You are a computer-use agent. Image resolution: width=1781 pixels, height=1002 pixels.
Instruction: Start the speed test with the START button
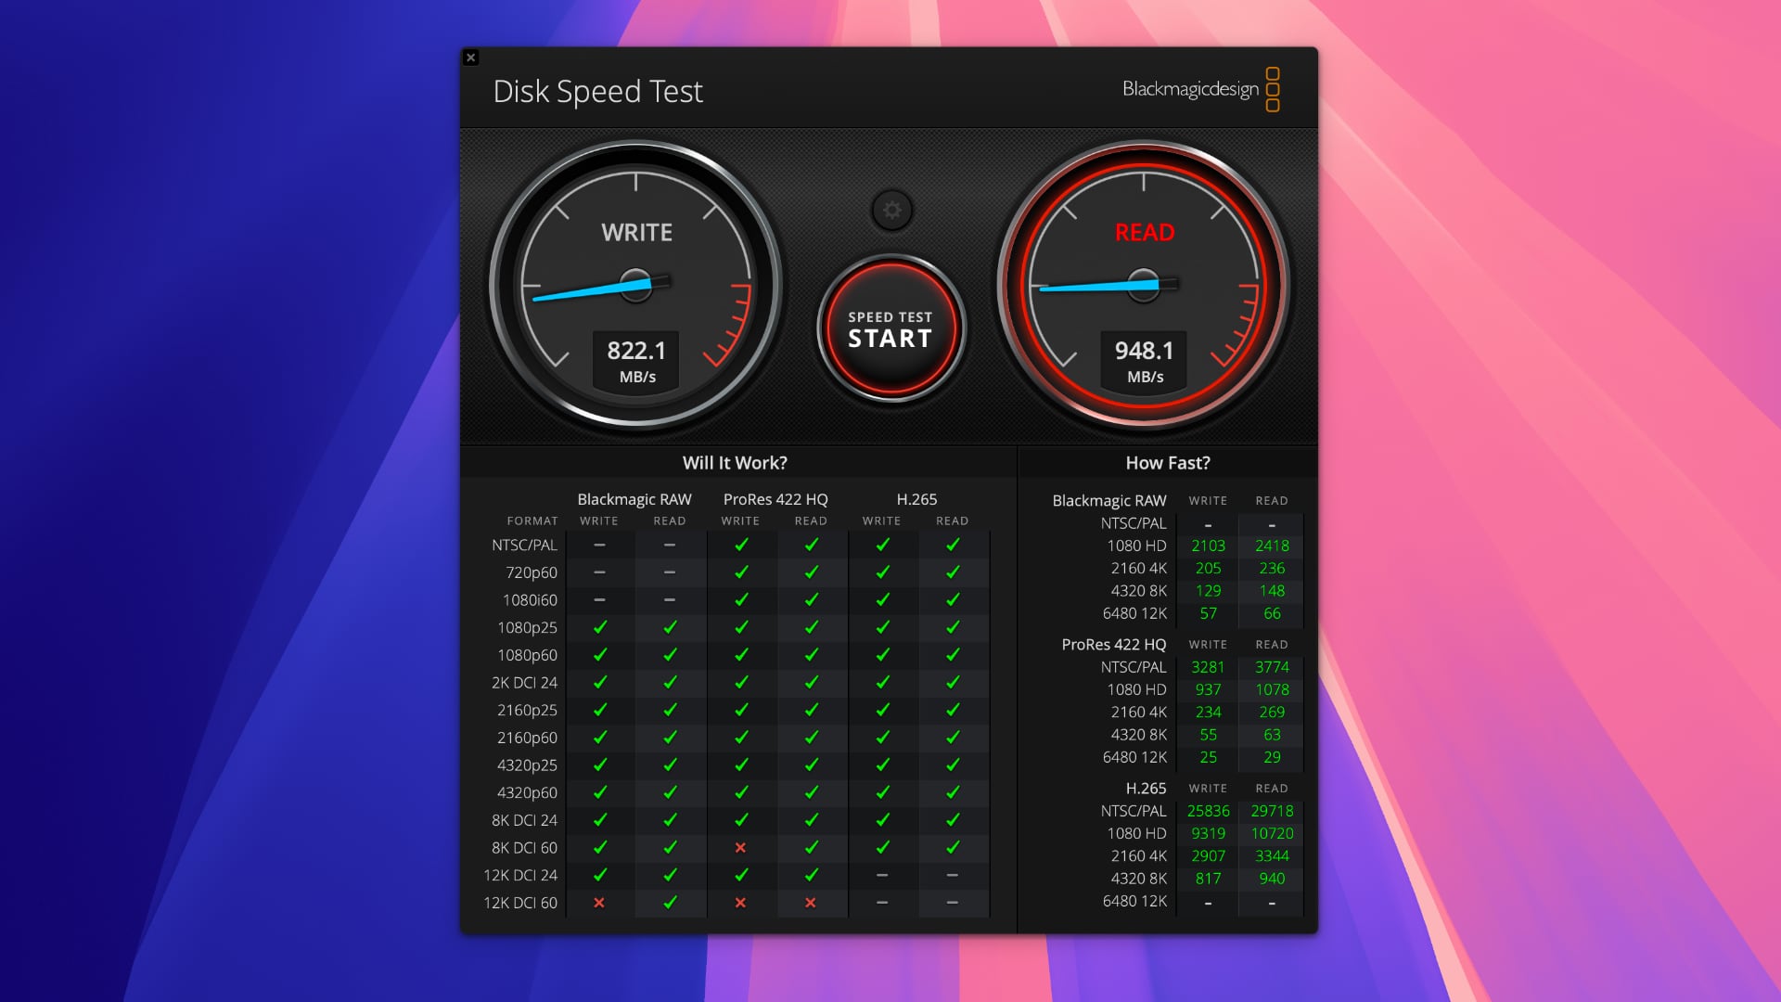(x=890, y=328)
